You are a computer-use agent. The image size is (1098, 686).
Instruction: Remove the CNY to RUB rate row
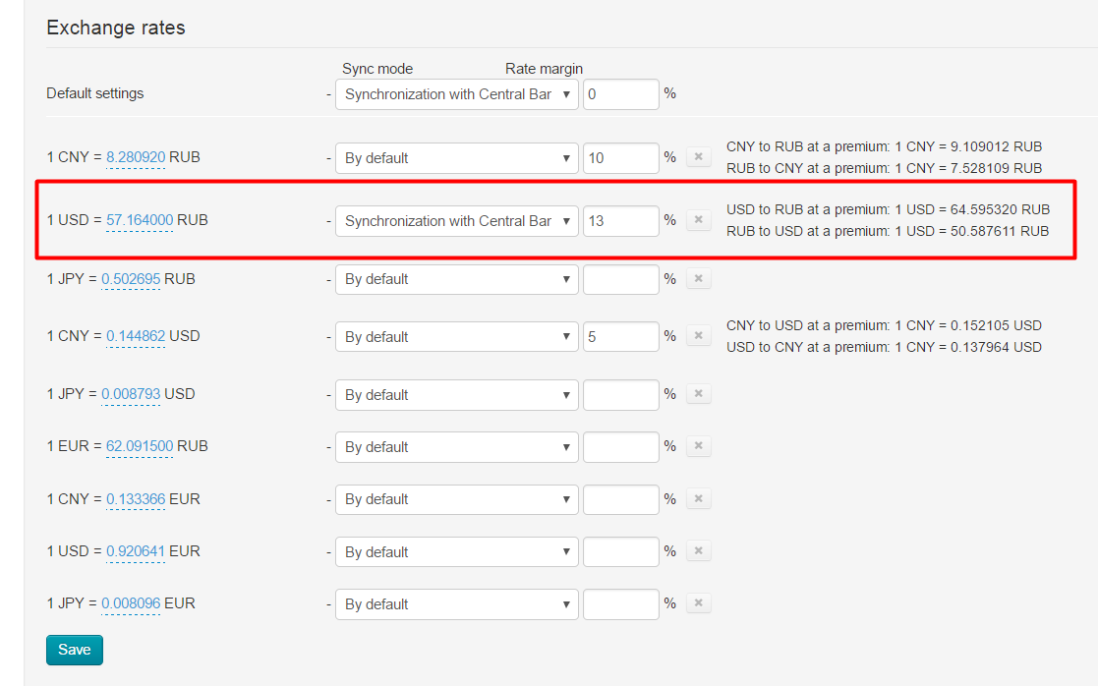pos(698,157)
